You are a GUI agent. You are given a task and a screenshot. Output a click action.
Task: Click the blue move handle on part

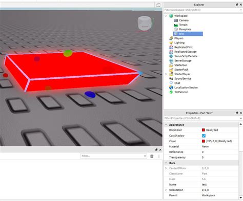[90, 95]
